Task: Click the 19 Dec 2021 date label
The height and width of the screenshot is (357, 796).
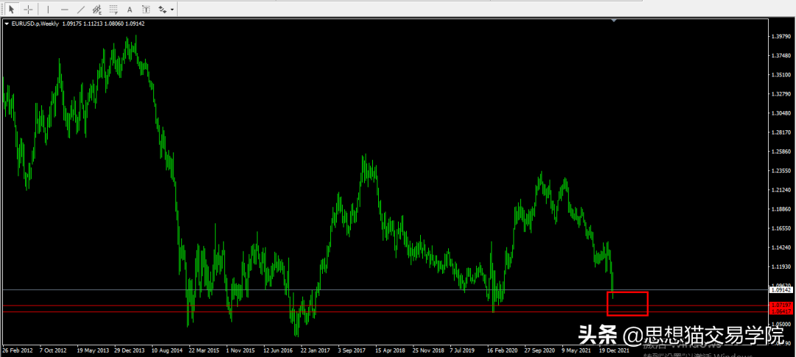Action: pos(613,350)
